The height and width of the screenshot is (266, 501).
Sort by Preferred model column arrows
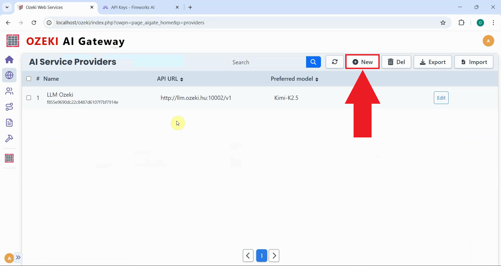tap(317, 79)
